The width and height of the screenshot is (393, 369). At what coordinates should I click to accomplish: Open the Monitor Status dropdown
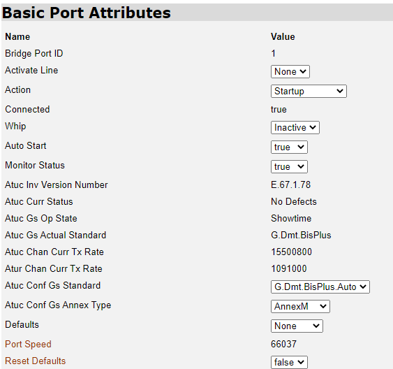click(289, 167)
